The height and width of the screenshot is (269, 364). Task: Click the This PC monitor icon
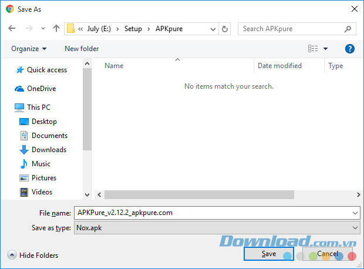coord(19,108)
